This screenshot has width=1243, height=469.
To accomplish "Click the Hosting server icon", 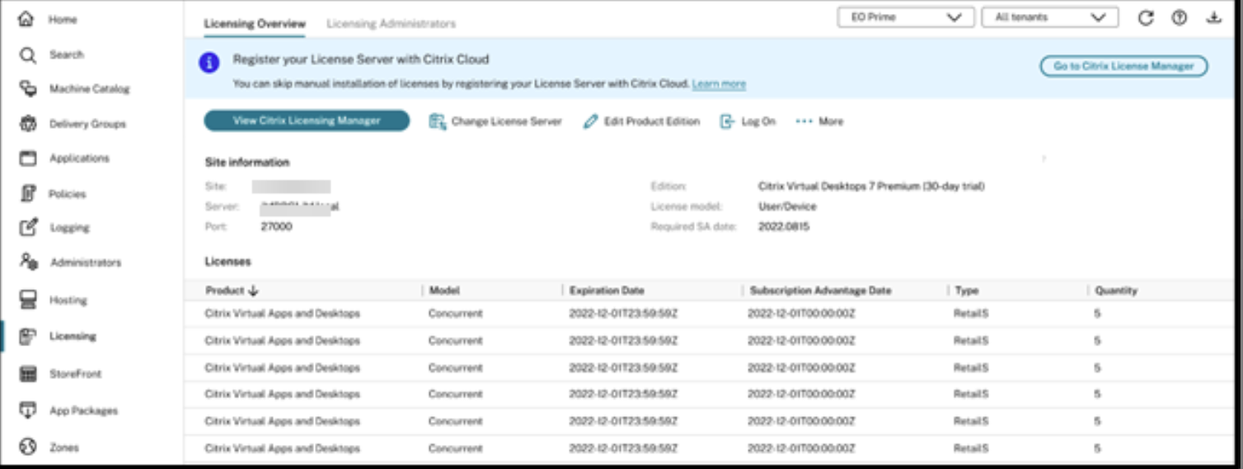I will tap(28, 300).
